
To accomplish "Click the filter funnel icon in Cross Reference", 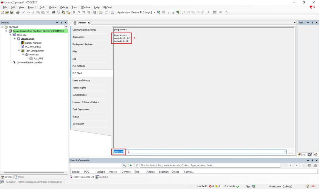I will 137,166.
